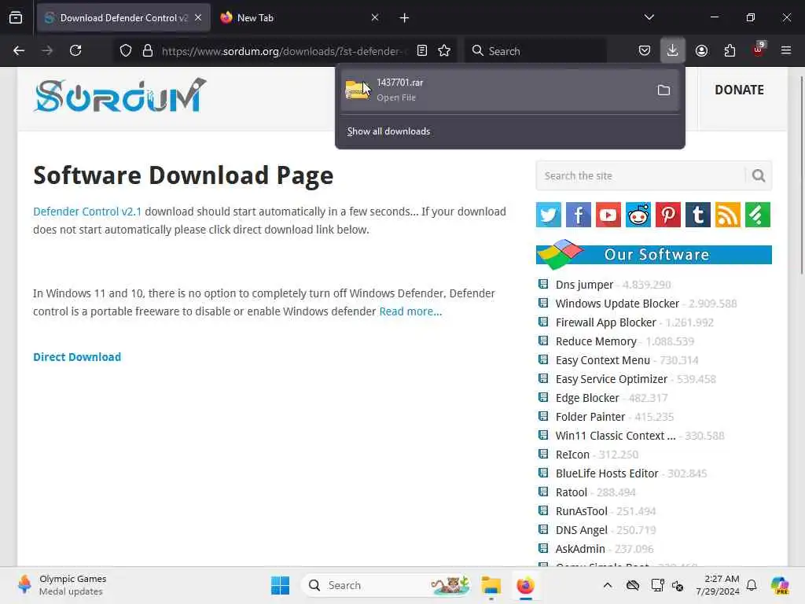Open Edge Blocker link
Image resolution: width=805 pixels, height=604 pixels.
587,398
